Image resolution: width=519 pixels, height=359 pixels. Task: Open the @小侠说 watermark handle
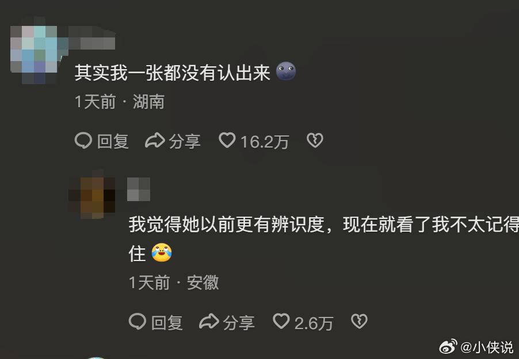(x=487, y=347)
